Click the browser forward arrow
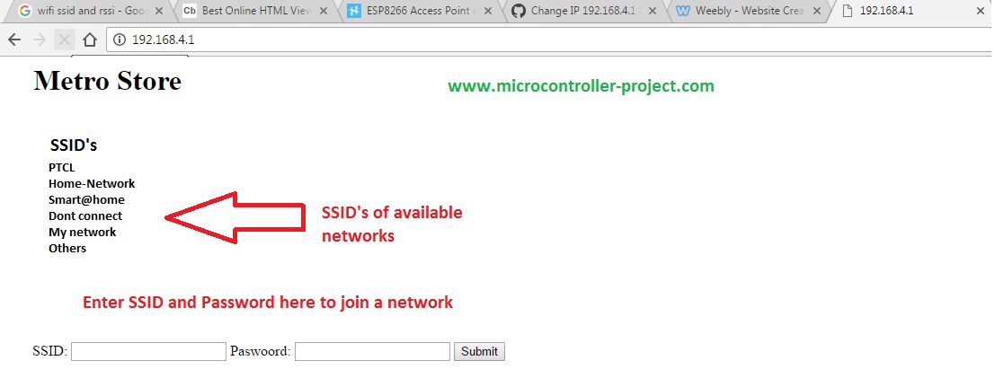Screen dimensions: 995x387 [40, 40]
